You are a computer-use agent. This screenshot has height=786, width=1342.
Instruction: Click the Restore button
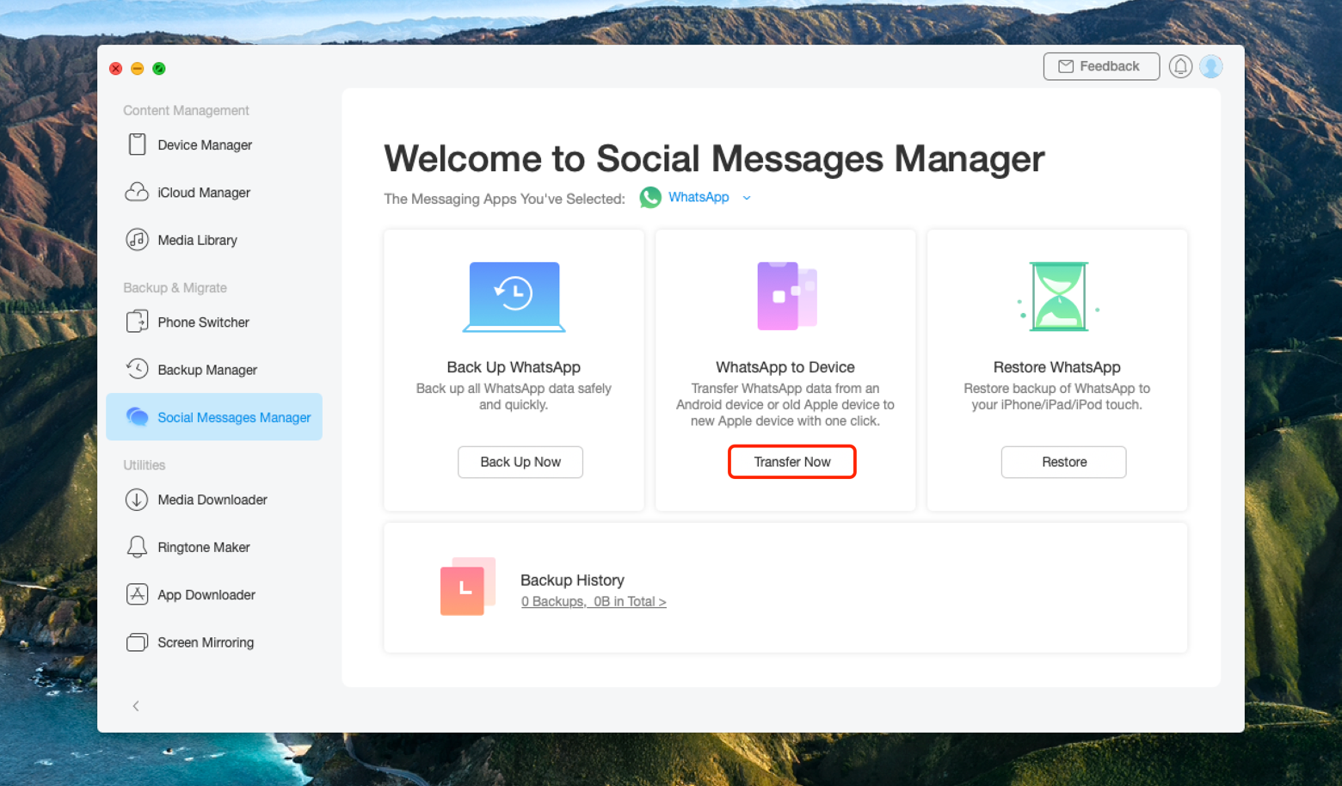click(1064, 462)
